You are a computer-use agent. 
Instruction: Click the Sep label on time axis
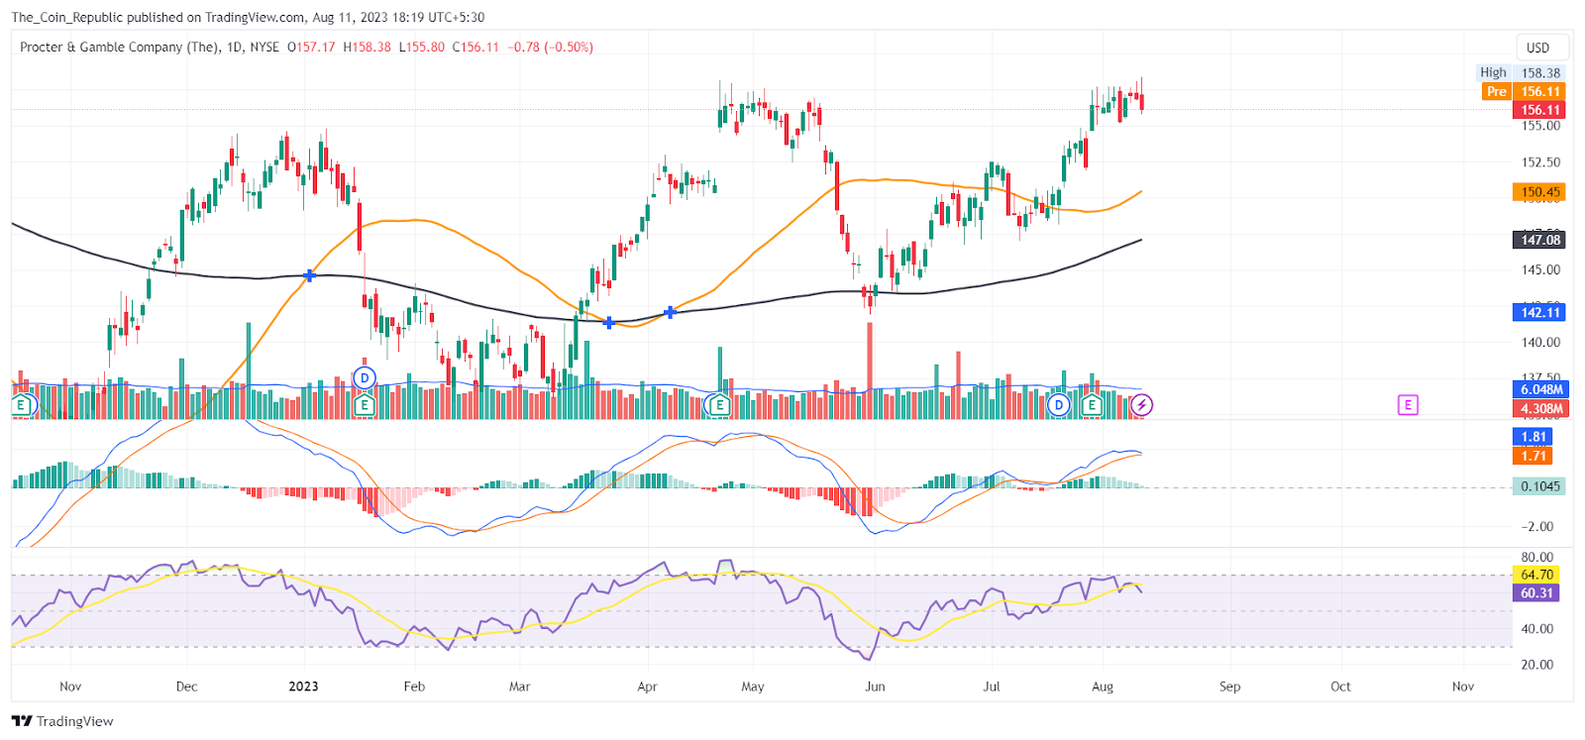point(1229,687)
